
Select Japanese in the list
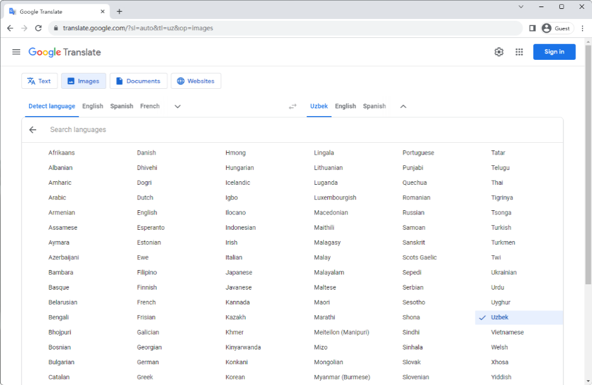tap(239, 272)
